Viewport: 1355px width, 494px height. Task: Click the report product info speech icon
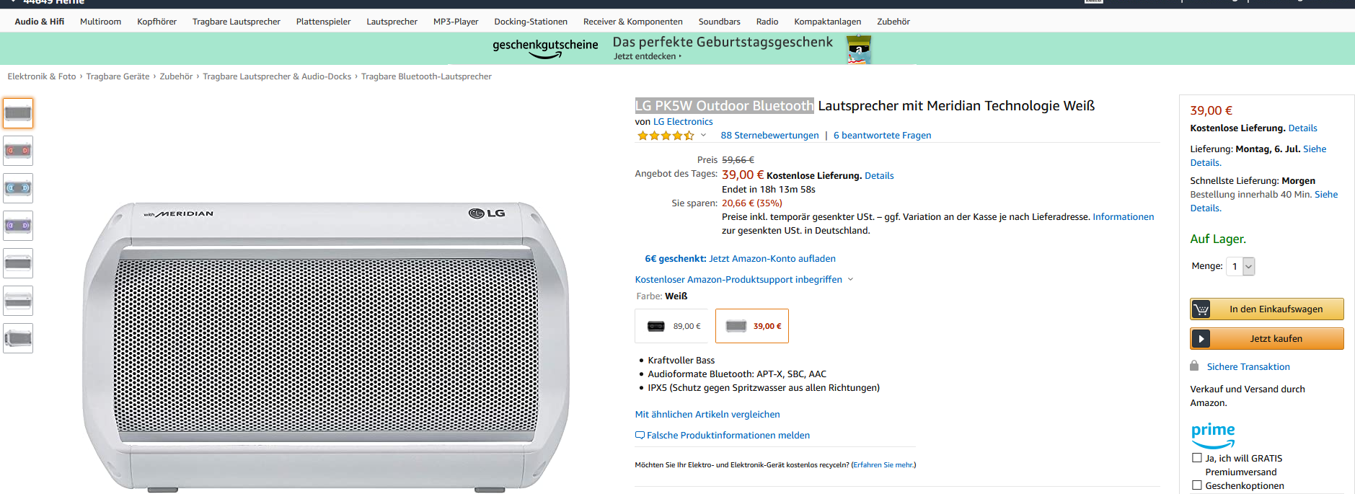pyautogui.click(x=640, y=436)
